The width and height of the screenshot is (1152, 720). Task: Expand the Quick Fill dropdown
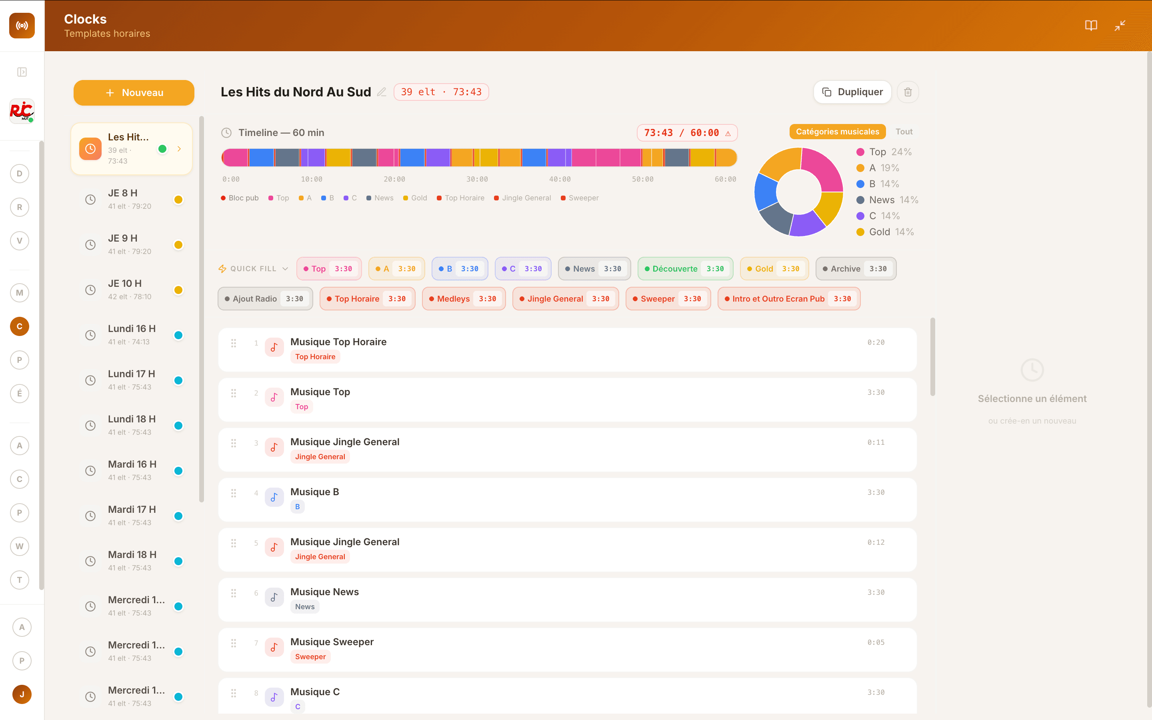[x=253, y=268]
